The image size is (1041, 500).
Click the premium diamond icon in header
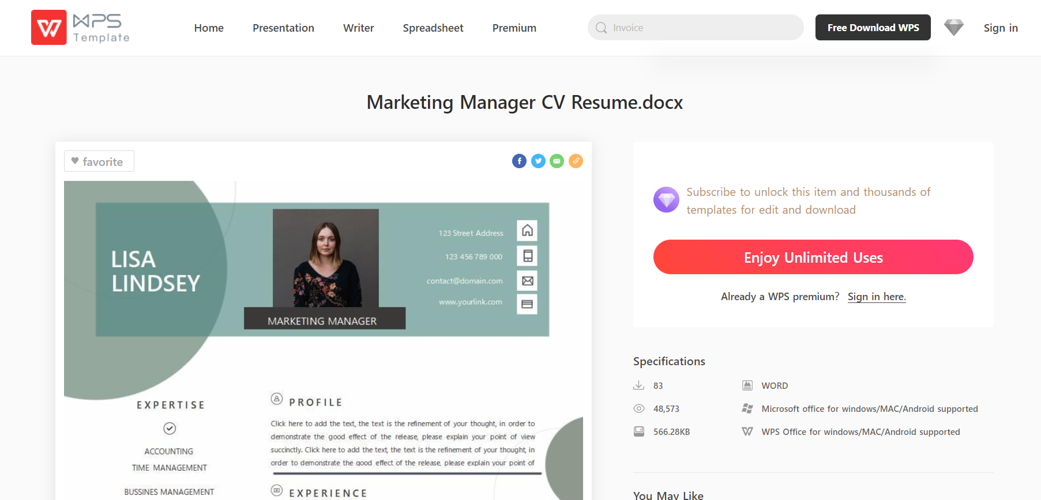pos(953,27)
